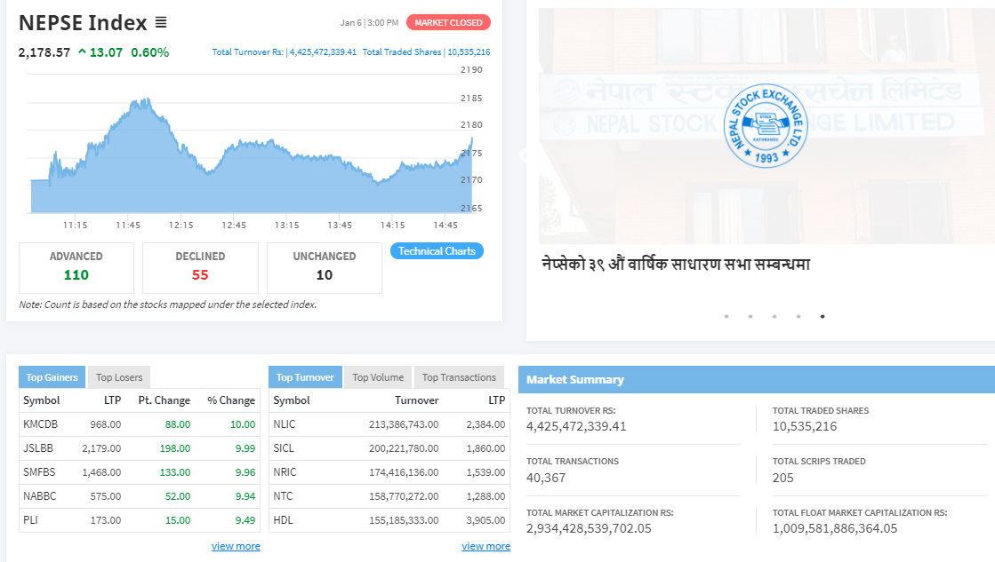Viewport: 995px width, 562px height.
Task: Click the MARKET CLOSED badge
Action: [448, 23]
